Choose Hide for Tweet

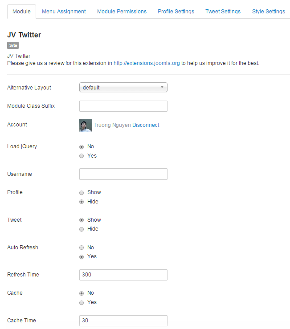click(x=82, y=229)
